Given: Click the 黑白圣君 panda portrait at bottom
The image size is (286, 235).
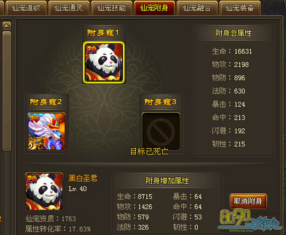Looking at the screenshot, I should pos(44,192).
